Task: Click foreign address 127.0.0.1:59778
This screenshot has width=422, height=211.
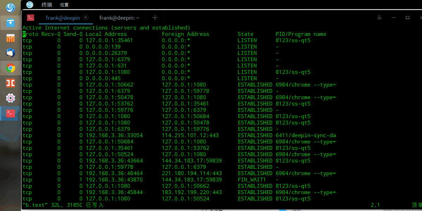Action: [x=185, y=91]
